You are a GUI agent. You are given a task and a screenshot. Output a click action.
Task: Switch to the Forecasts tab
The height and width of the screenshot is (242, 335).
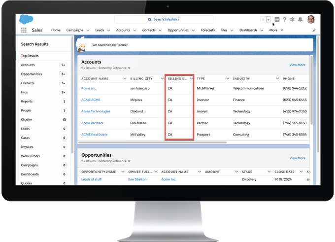click(207, 30)
